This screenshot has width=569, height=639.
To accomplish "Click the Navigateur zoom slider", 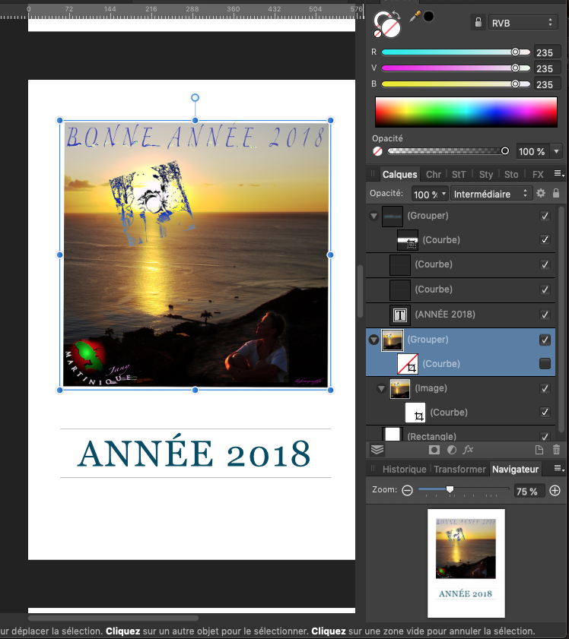I will click(463, 489).
